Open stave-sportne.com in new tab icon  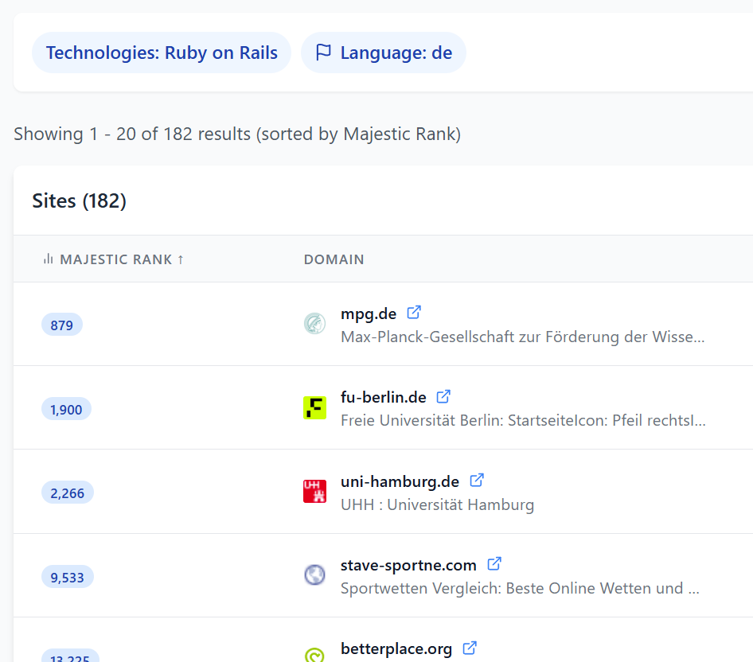(494, 564)
